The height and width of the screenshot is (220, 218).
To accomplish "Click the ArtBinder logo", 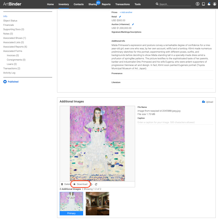I will click(x=12, y=4).
